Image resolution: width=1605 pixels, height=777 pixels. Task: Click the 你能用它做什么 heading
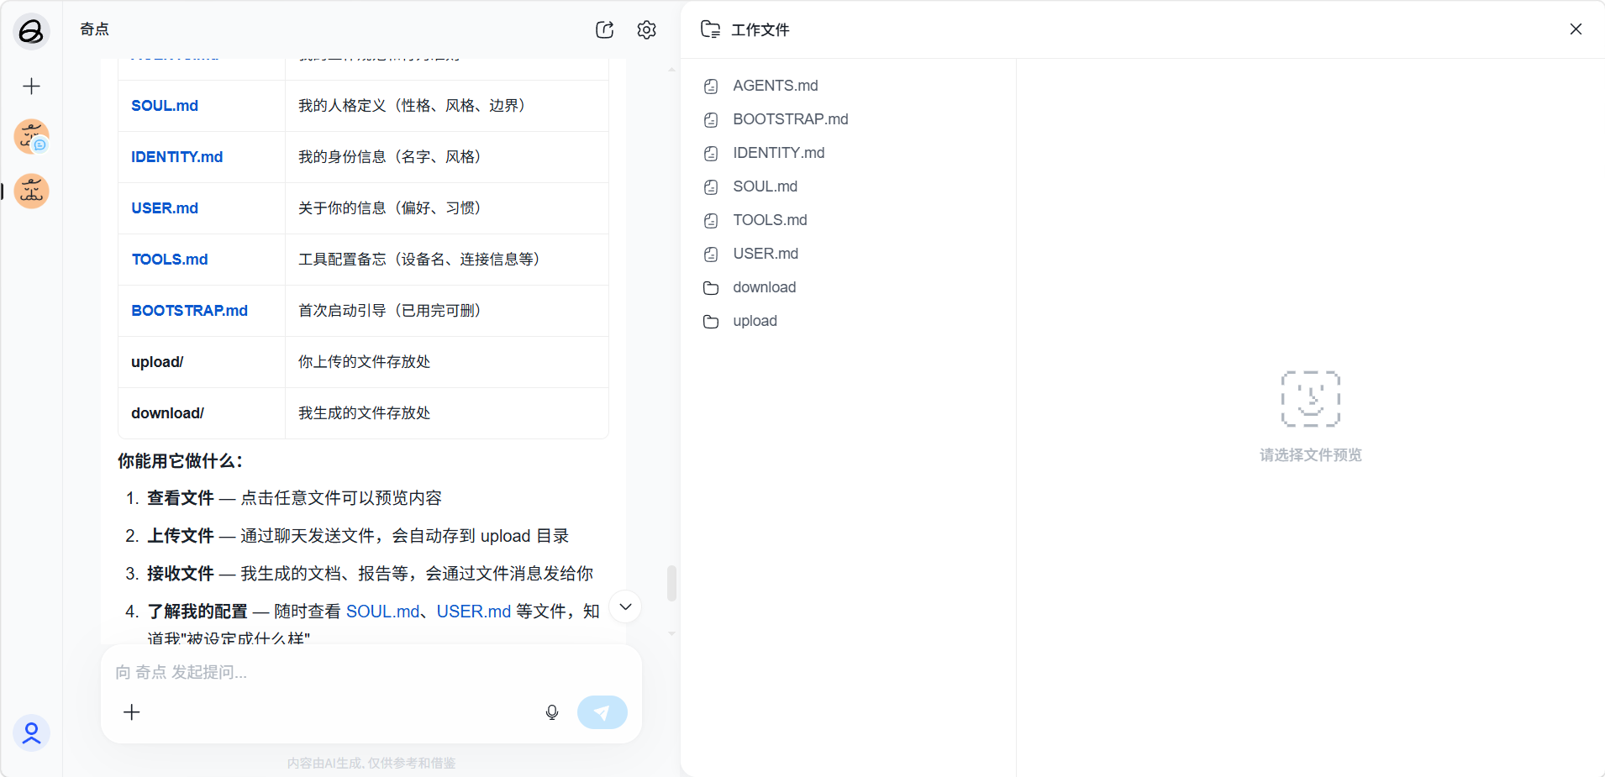pos(180,461)
